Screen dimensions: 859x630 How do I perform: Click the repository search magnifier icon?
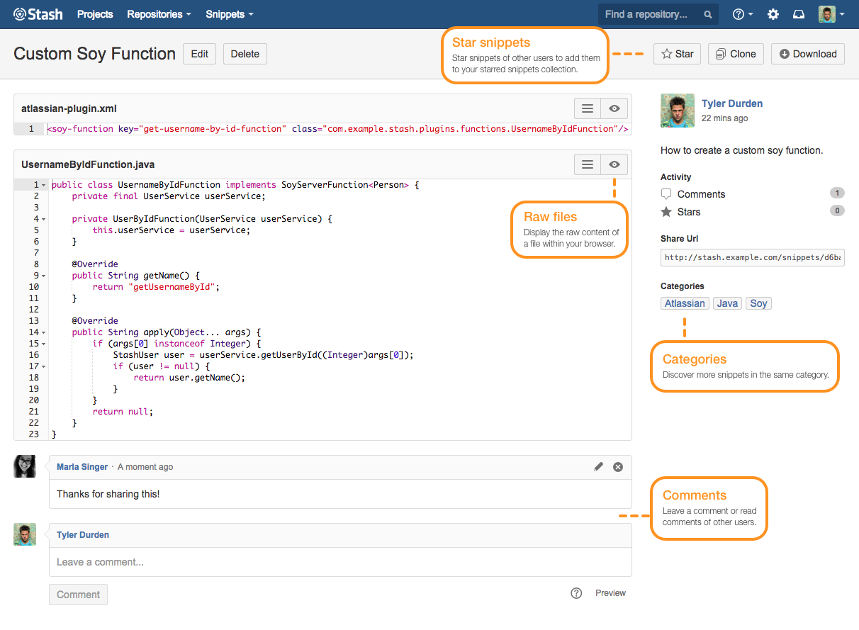point(707,13)
